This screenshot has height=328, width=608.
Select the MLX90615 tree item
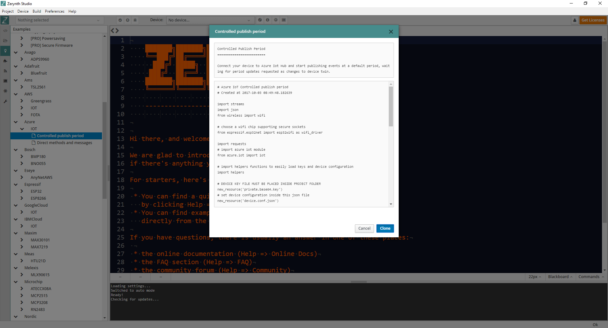[40, 275]
